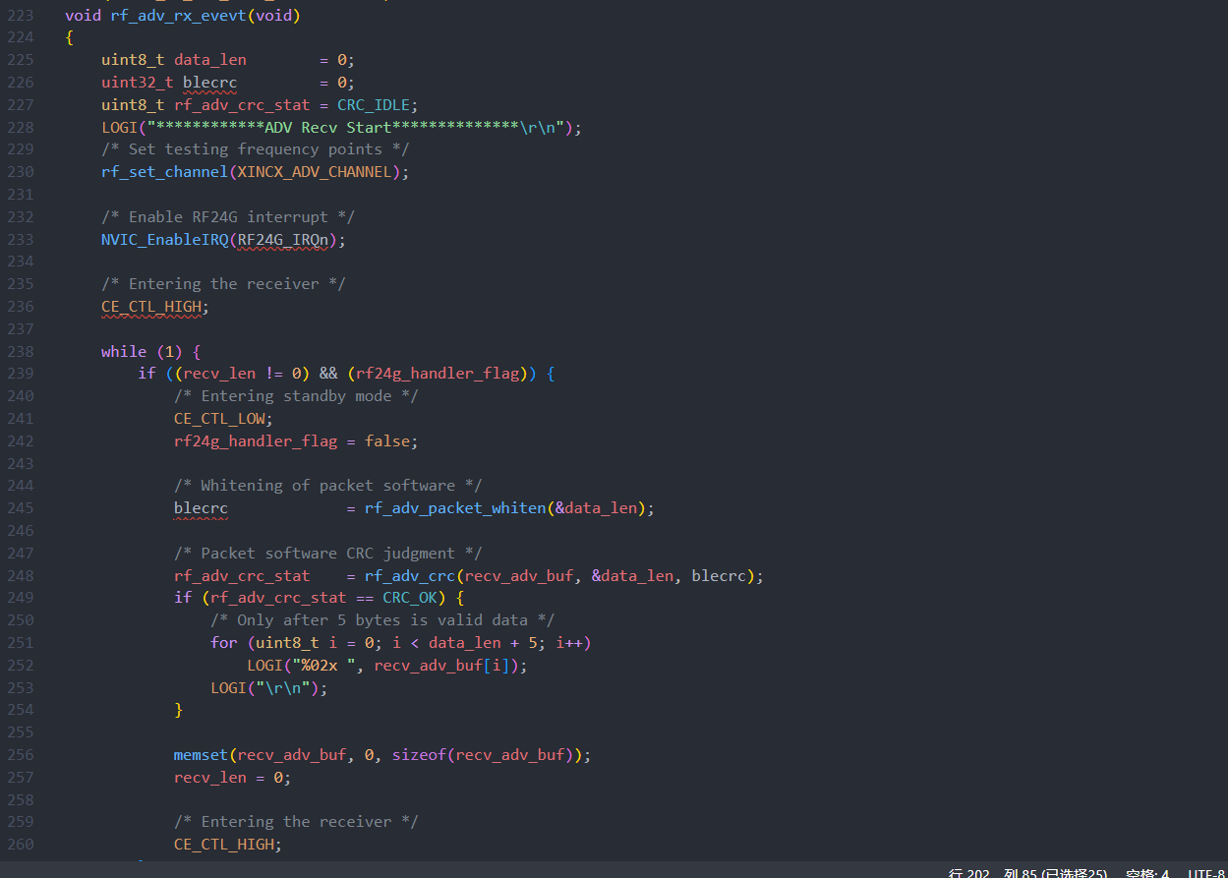Click the 'Packet software CRC judgment' comment
The width and height of the screenshot is (1228, 878).
pyautogui.click(x=328, y=553)
